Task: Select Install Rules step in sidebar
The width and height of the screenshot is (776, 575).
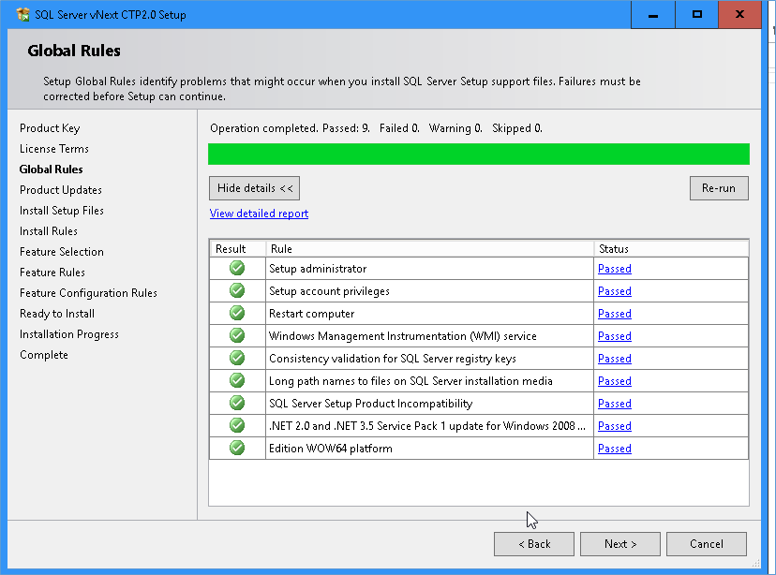Action: [x=49, y=231]
